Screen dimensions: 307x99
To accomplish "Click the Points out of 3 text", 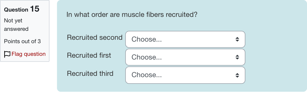I will (23, 41).
